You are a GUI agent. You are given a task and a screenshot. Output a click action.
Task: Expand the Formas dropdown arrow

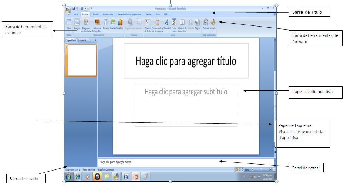(x=106, y=31)
